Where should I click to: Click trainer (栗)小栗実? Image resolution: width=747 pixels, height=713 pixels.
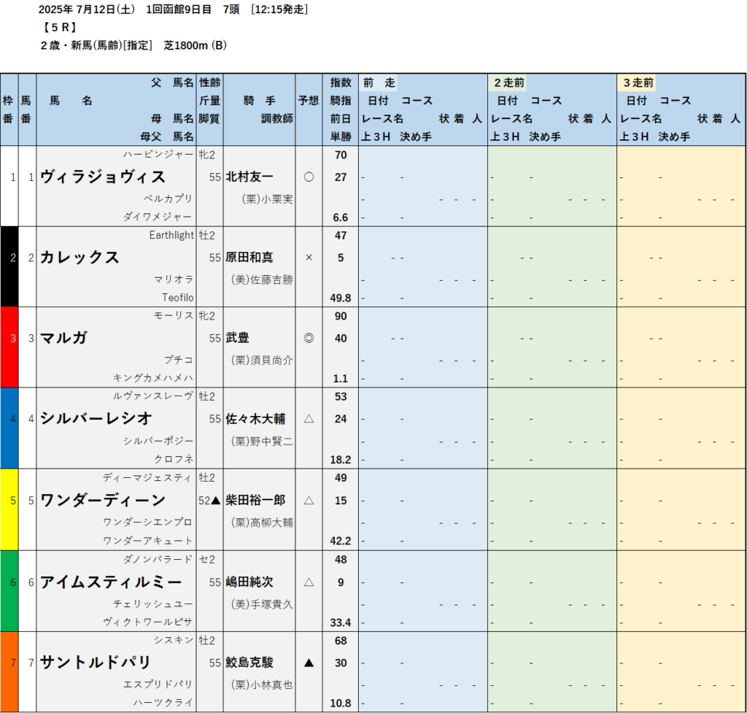pyautogui.click(x=267, y=199)
